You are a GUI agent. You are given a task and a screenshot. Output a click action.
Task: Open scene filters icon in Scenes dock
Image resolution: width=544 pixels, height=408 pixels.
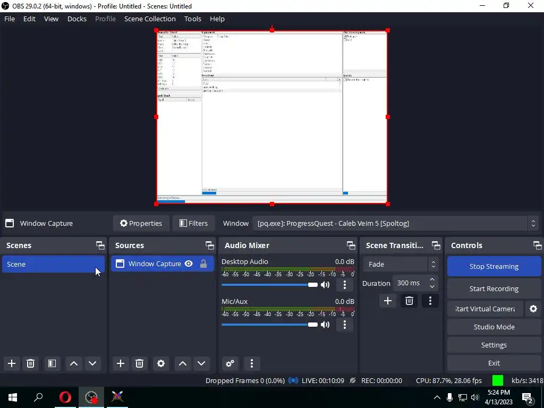(52, 363)
